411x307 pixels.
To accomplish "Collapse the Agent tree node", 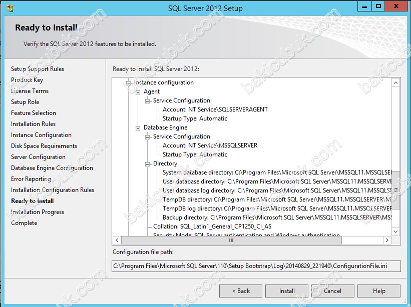I will pos(138,92).
